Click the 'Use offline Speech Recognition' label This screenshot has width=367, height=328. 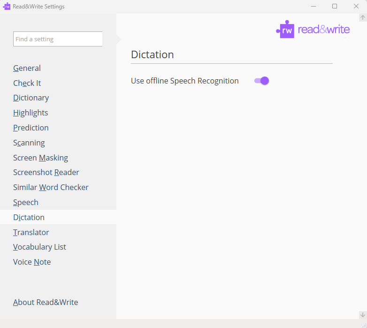pyautogui.click(x=185, y=81)
